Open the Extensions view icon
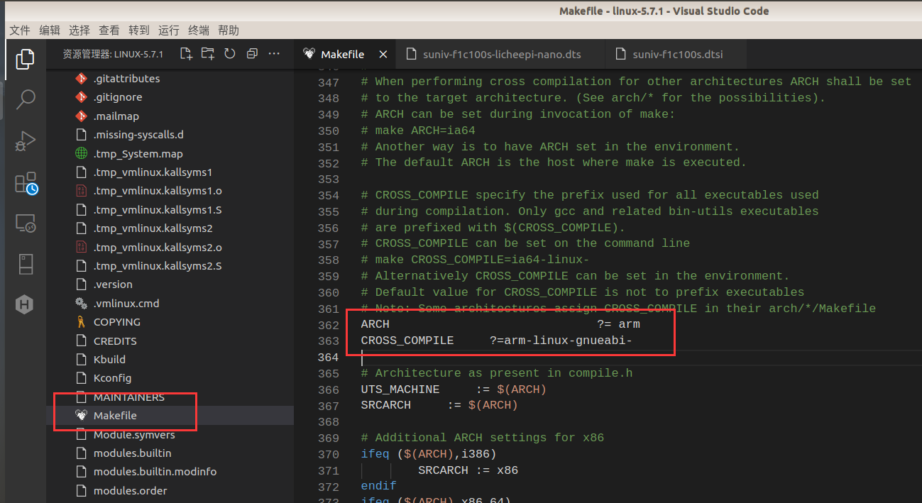 click(26, 183)
